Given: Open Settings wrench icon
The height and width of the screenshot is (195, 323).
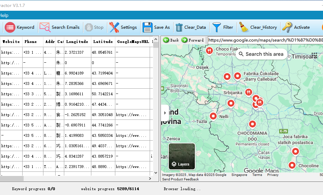Looking at the screenshot, I should (114, 27).
